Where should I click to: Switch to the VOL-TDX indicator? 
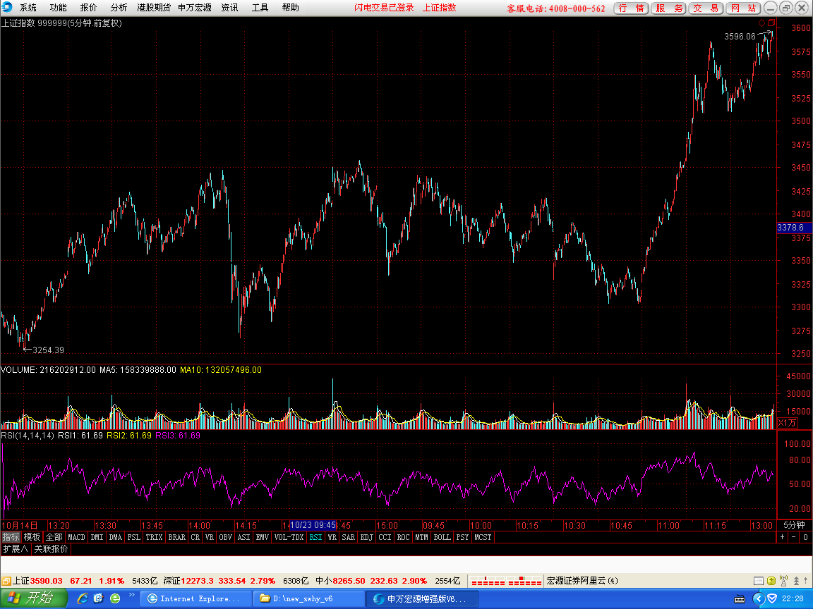tap(289, 537)
